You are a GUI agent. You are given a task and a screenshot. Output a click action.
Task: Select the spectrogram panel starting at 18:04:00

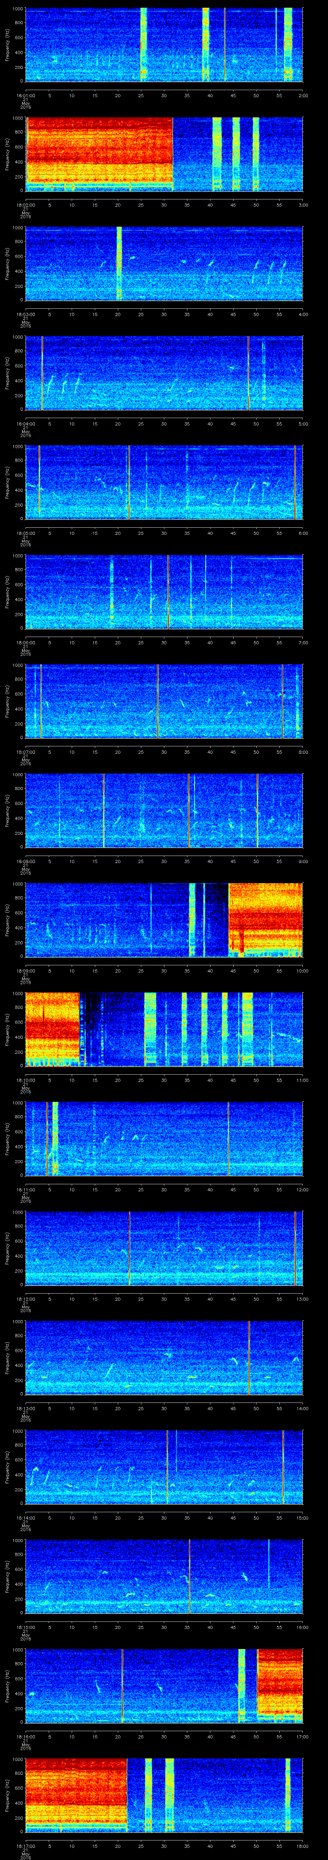pos(164,373)
